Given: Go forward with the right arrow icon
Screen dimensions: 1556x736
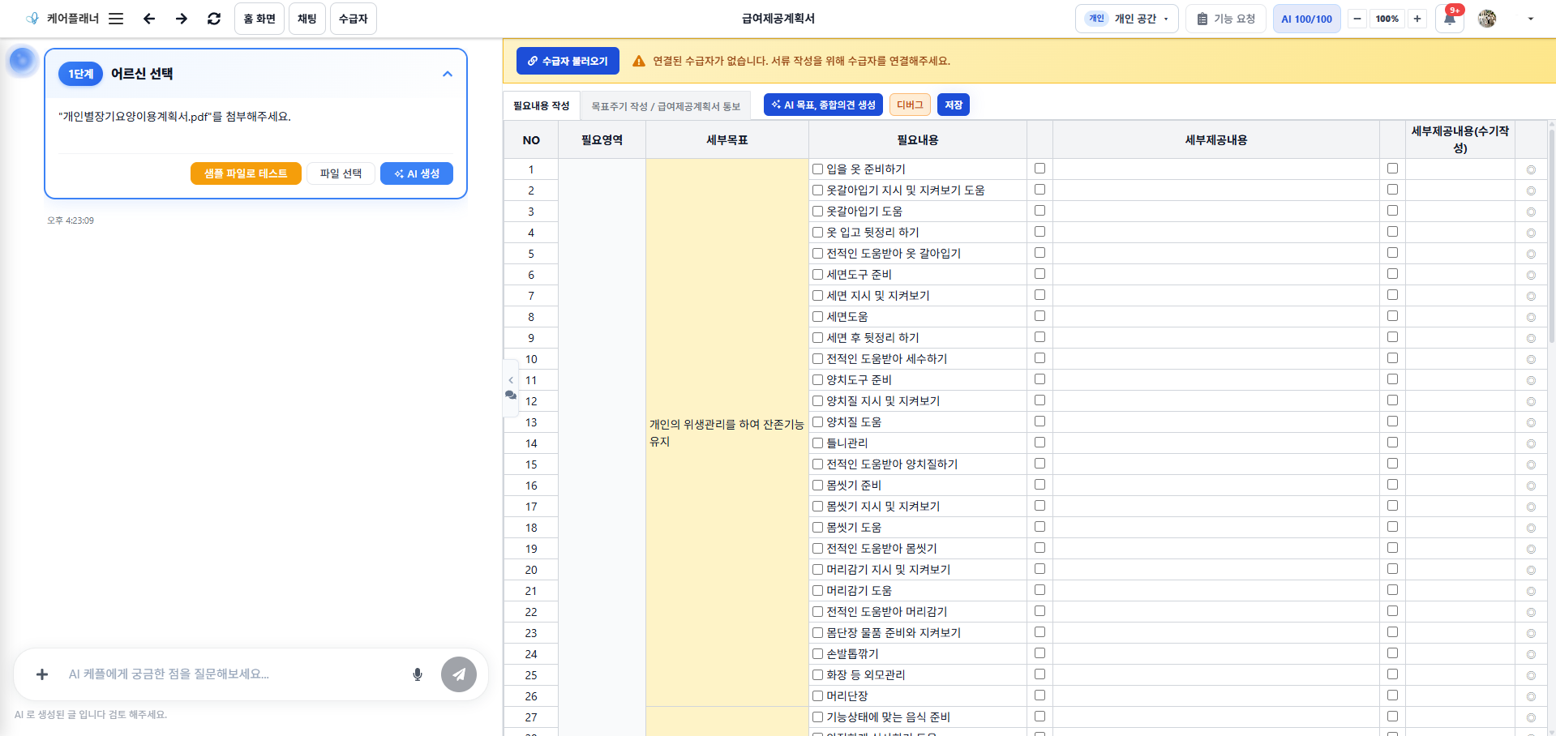Looking at the screenshot, I should (x=182, y=19).
